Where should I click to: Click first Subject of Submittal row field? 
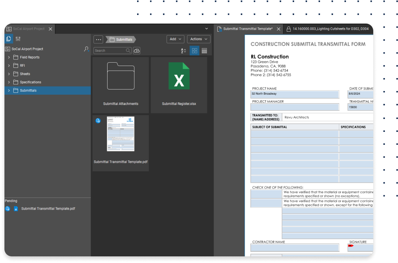click(x=295, y=134)
